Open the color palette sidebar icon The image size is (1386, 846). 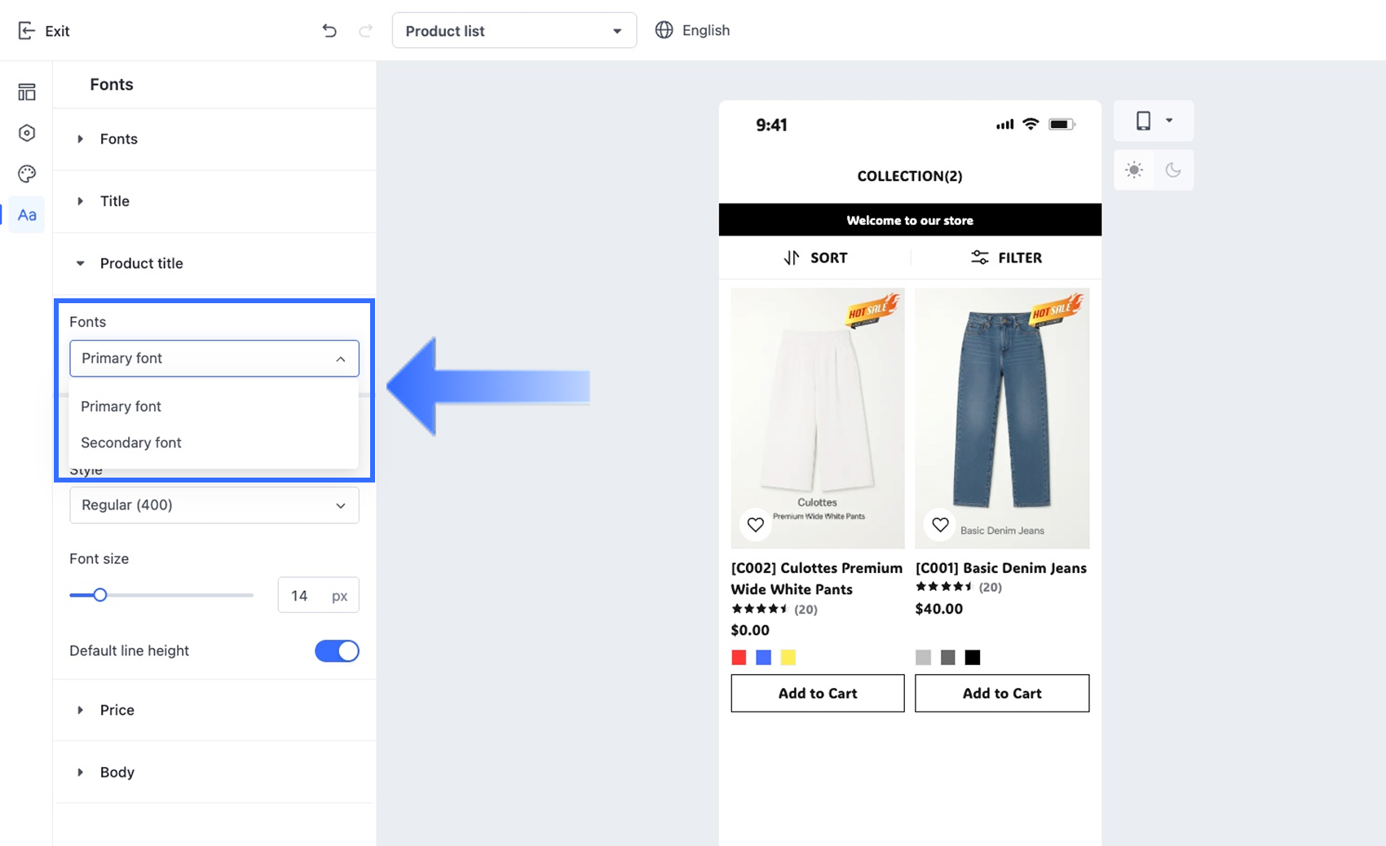coord(27,174)
